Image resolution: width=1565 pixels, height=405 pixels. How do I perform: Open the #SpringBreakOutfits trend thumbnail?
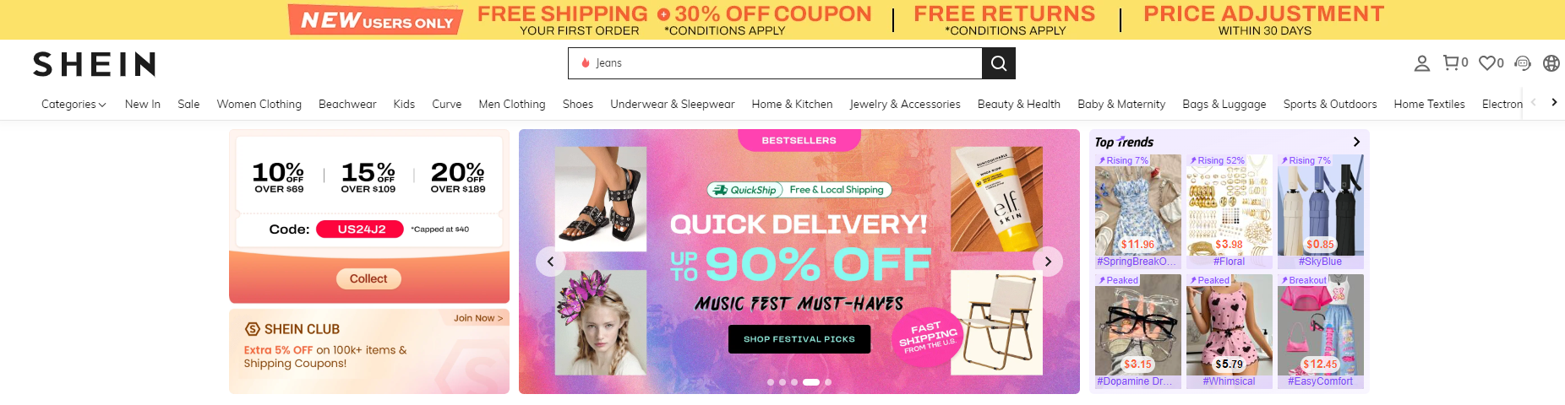(x=1137, y=211)
